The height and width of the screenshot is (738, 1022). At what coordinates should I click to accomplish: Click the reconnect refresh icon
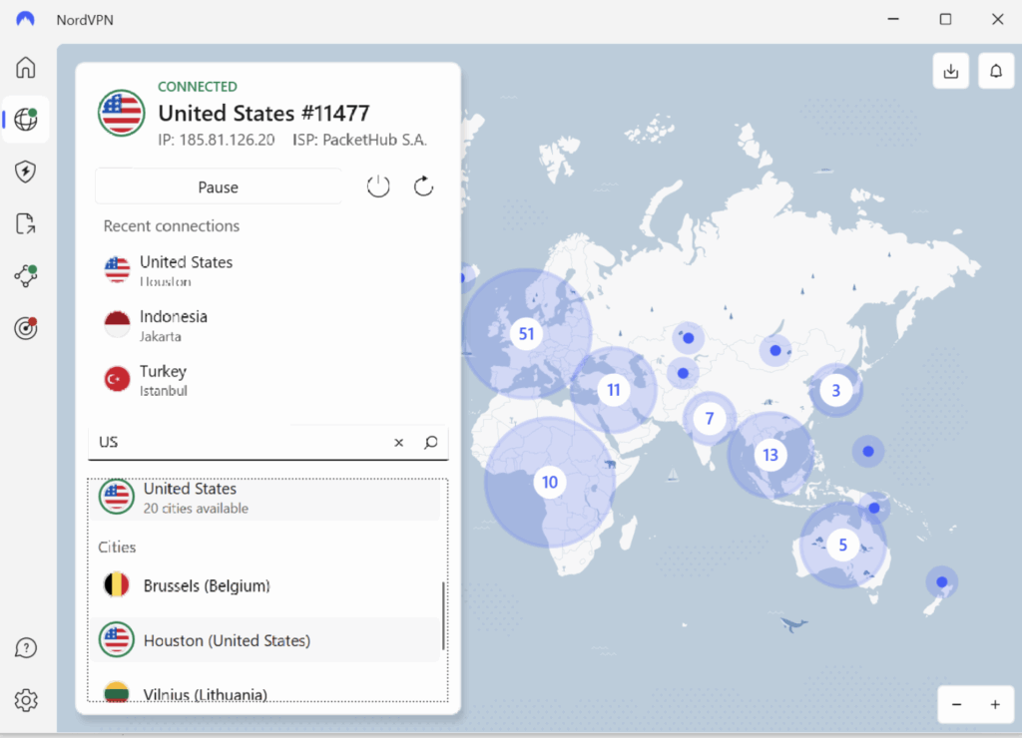tap(423, 186)
